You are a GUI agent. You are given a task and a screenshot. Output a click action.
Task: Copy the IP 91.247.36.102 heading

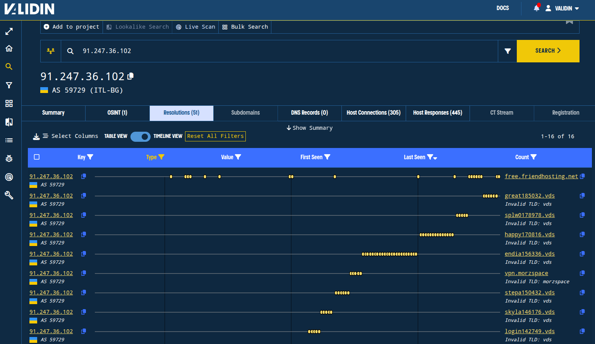(x=130, y=76)
